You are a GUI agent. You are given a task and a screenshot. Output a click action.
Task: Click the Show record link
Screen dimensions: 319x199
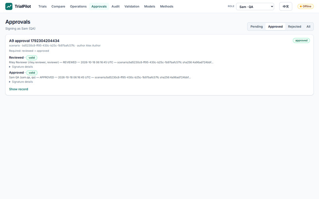tap(19, 89)
